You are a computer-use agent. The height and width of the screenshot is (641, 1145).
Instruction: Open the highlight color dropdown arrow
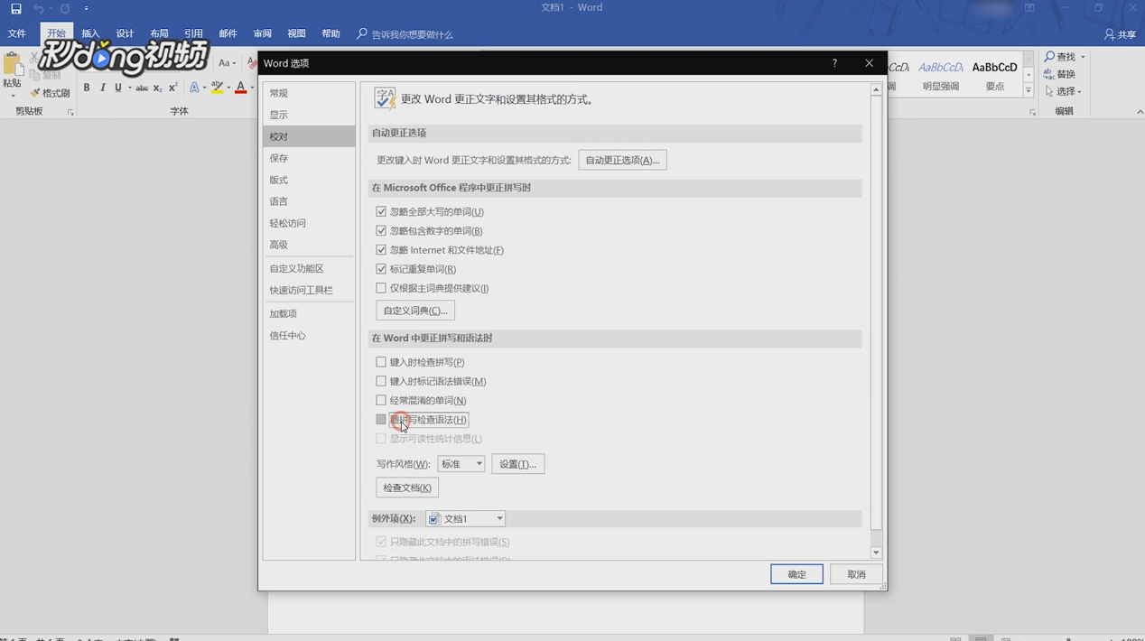(228, 88)
